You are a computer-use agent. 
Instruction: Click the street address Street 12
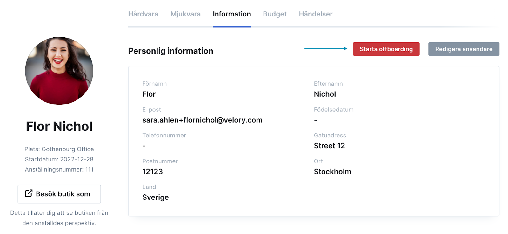(x=329, y=146)
